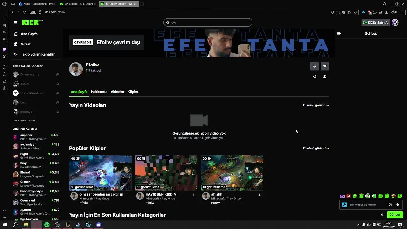Screen dimensions: 407x229
Task: Open Discord from the taskbar
Action: 99,225
